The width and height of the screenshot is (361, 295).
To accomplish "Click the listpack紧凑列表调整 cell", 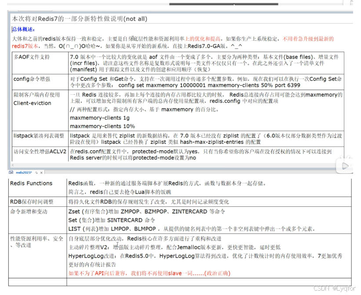I will click(x=40, y=139).
